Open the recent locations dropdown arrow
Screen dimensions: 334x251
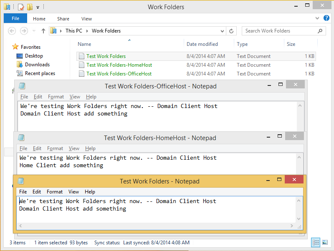pos(34,31)
